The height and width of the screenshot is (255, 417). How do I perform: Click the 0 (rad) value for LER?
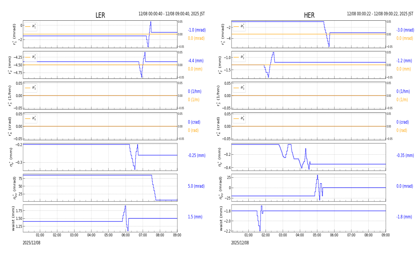[x=193, y=130]
